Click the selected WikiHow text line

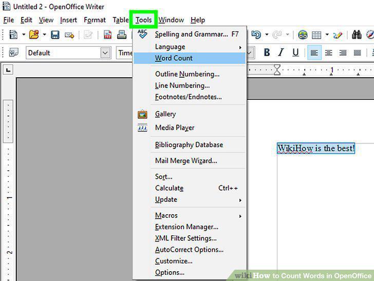[x=316, y=148]
